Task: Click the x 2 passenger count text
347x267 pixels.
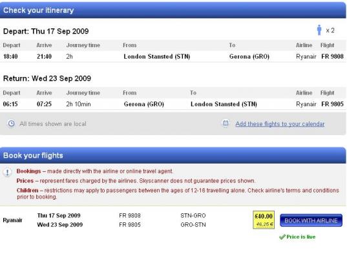Action: (330, 30)
